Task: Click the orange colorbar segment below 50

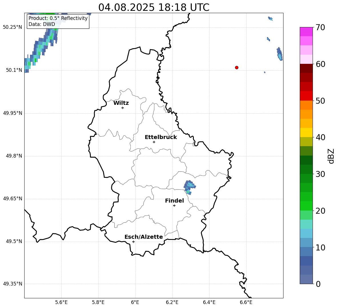Action: click(306, 105)
